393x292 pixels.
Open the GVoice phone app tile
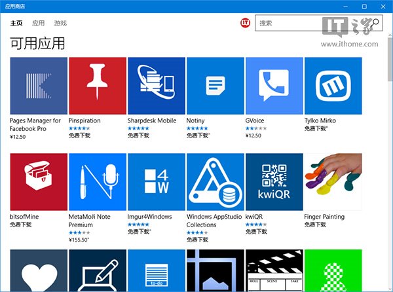coord(274,86)
